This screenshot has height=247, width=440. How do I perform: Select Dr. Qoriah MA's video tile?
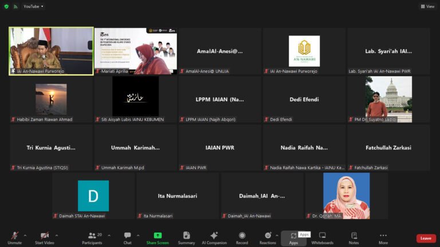pos(346,196)
